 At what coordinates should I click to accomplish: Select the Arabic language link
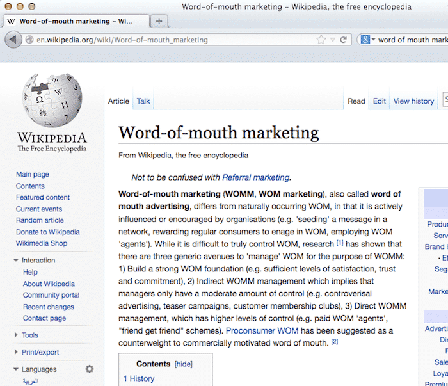[x=31, y=381]
